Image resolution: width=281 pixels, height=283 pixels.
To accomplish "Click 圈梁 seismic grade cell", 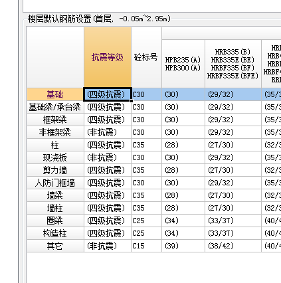I will (108, 221).
